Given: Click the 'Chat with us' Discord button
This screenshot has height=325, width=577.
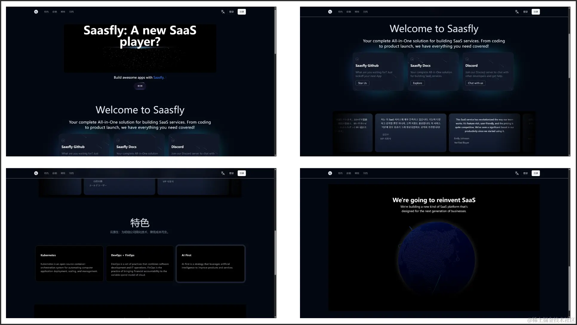Looking at the screenshot, I should tap(476, 83).
